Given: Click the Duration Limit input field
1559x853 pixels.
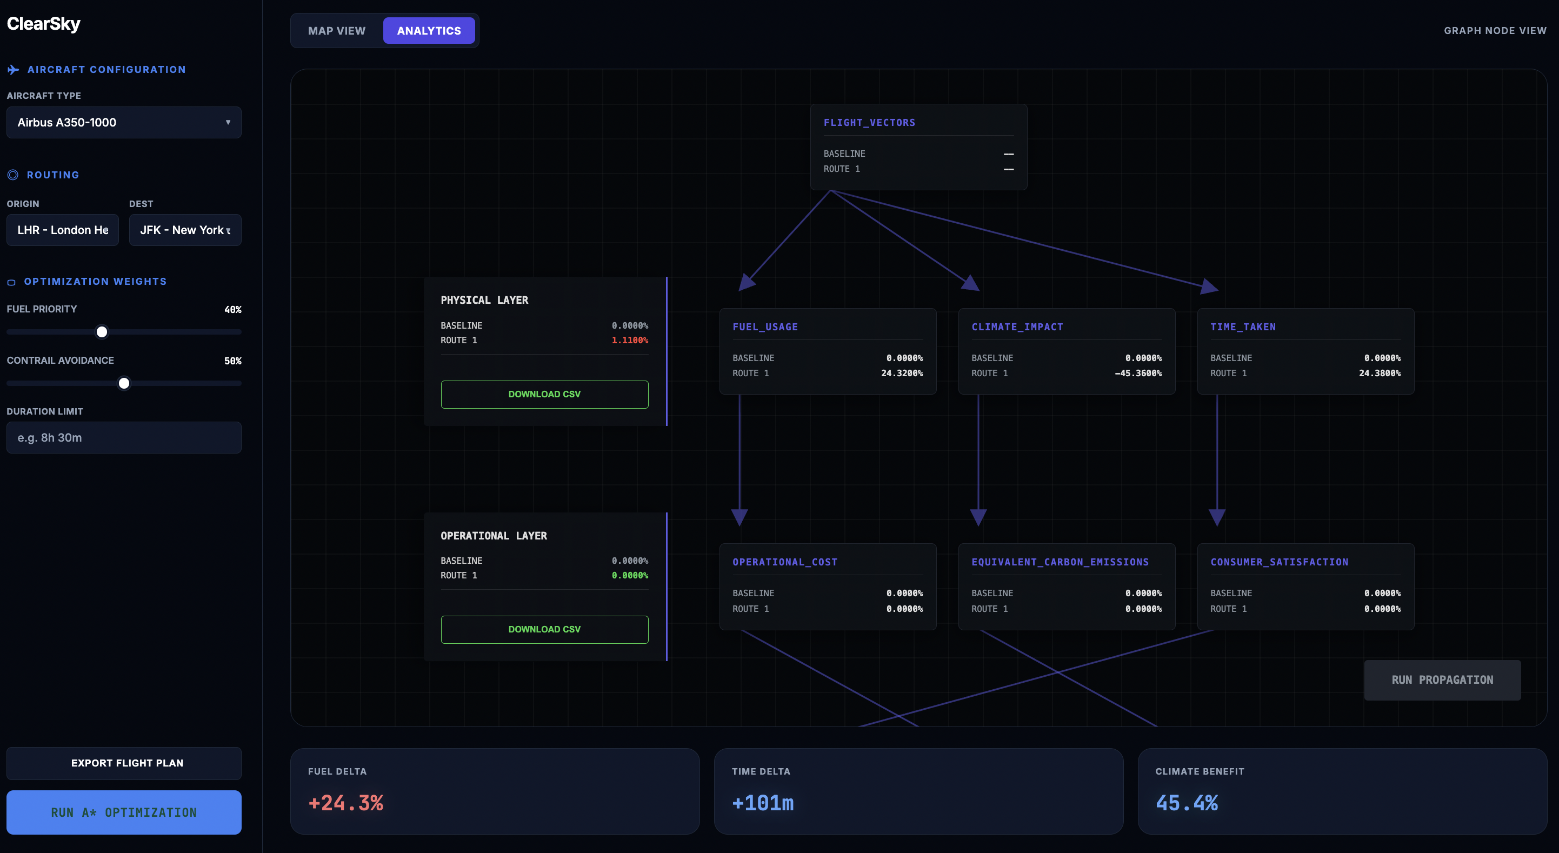Looking at the screenshot, I should [123, 437].
